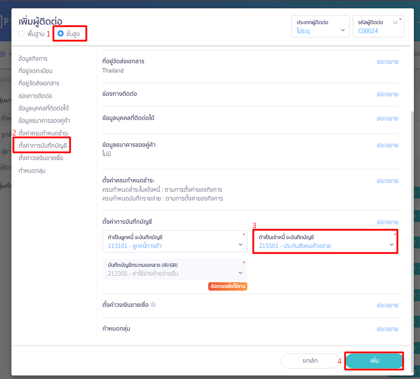Open the ประเภทผู้ติดต่อ dropdown
This screenshot has width=420, height=379.
pos(320,27)
